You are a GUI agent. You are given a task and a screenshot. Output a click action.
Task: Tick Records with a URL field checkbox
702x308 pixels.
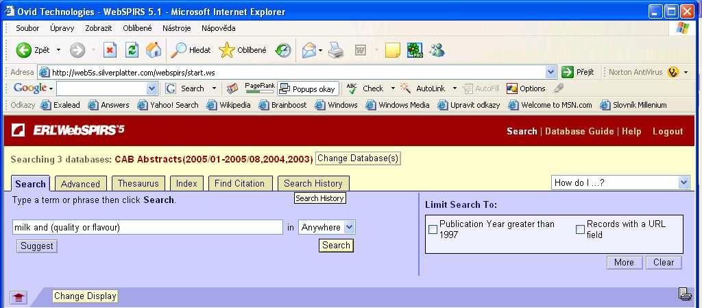point(580,230)
